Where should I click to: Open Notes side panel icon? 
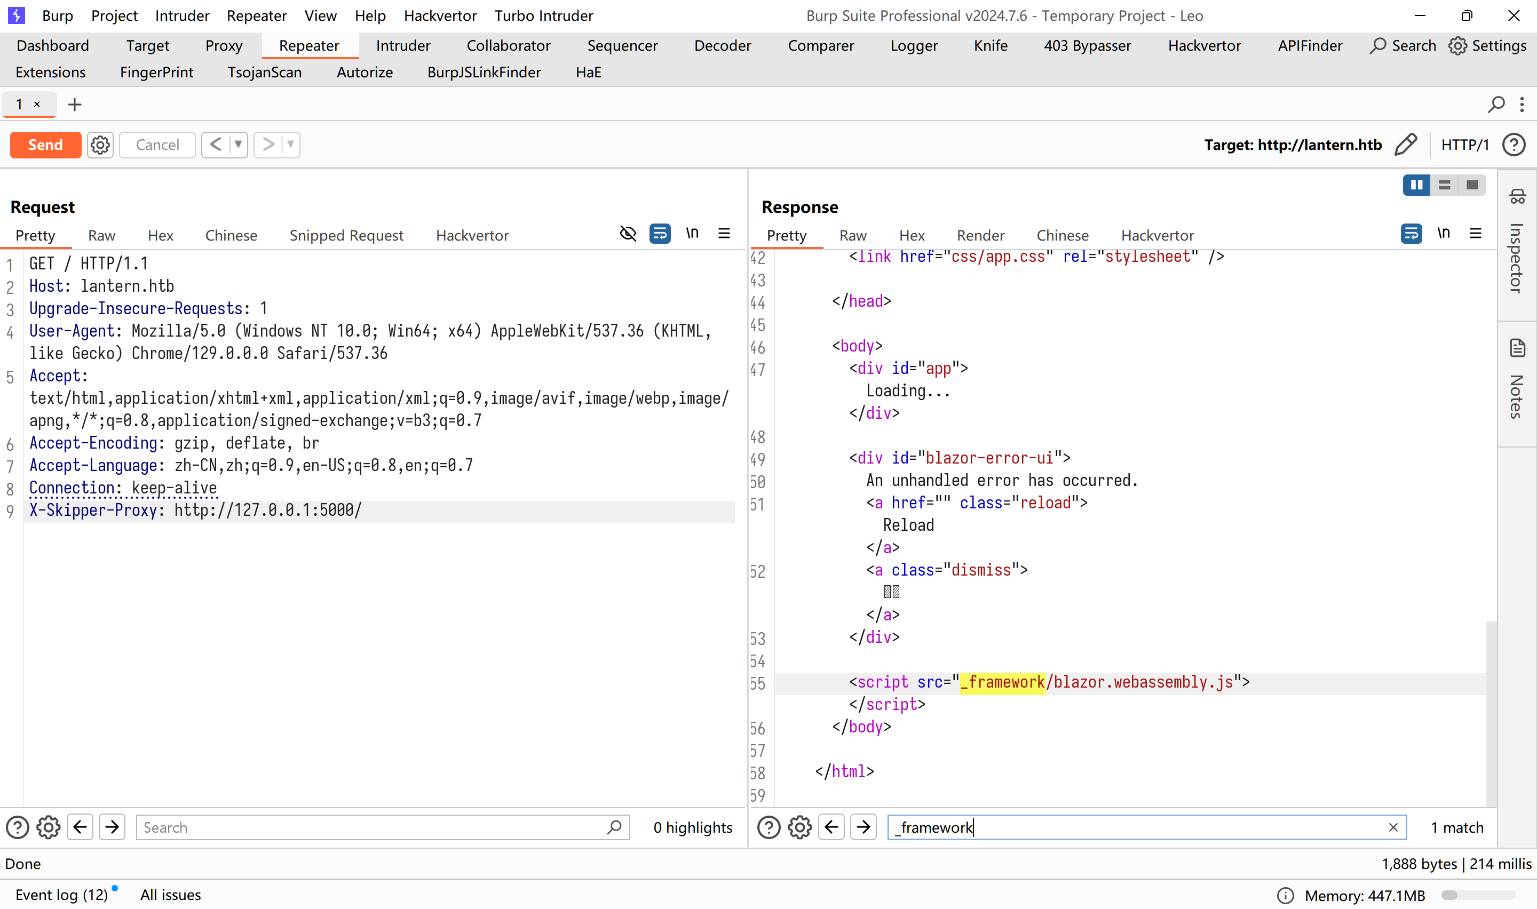click(x=1517, y=348)
